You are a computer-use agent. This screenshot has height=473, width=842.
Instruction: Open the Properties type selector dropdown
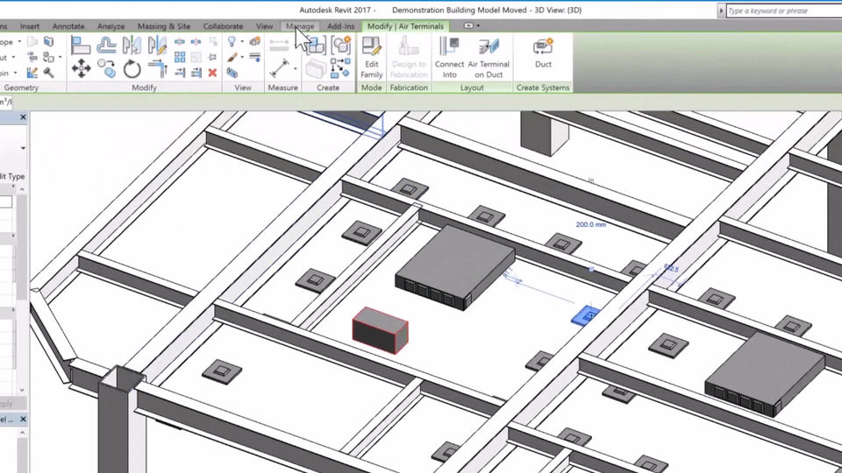[23, 148]
